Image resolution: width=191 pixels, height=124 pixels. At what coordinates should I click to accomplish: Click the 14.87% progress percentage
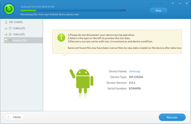pos(122,10)
